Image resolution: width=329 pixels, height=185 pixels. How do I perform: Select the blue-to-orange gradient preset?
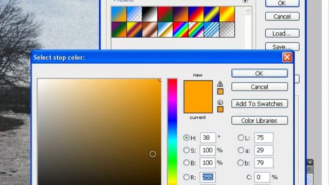pos(119,14)
